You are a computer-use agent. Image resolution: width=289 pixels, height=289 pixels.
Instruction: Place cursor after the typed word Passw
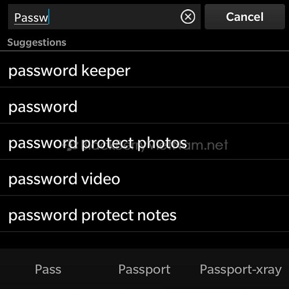tap(49, 17)
